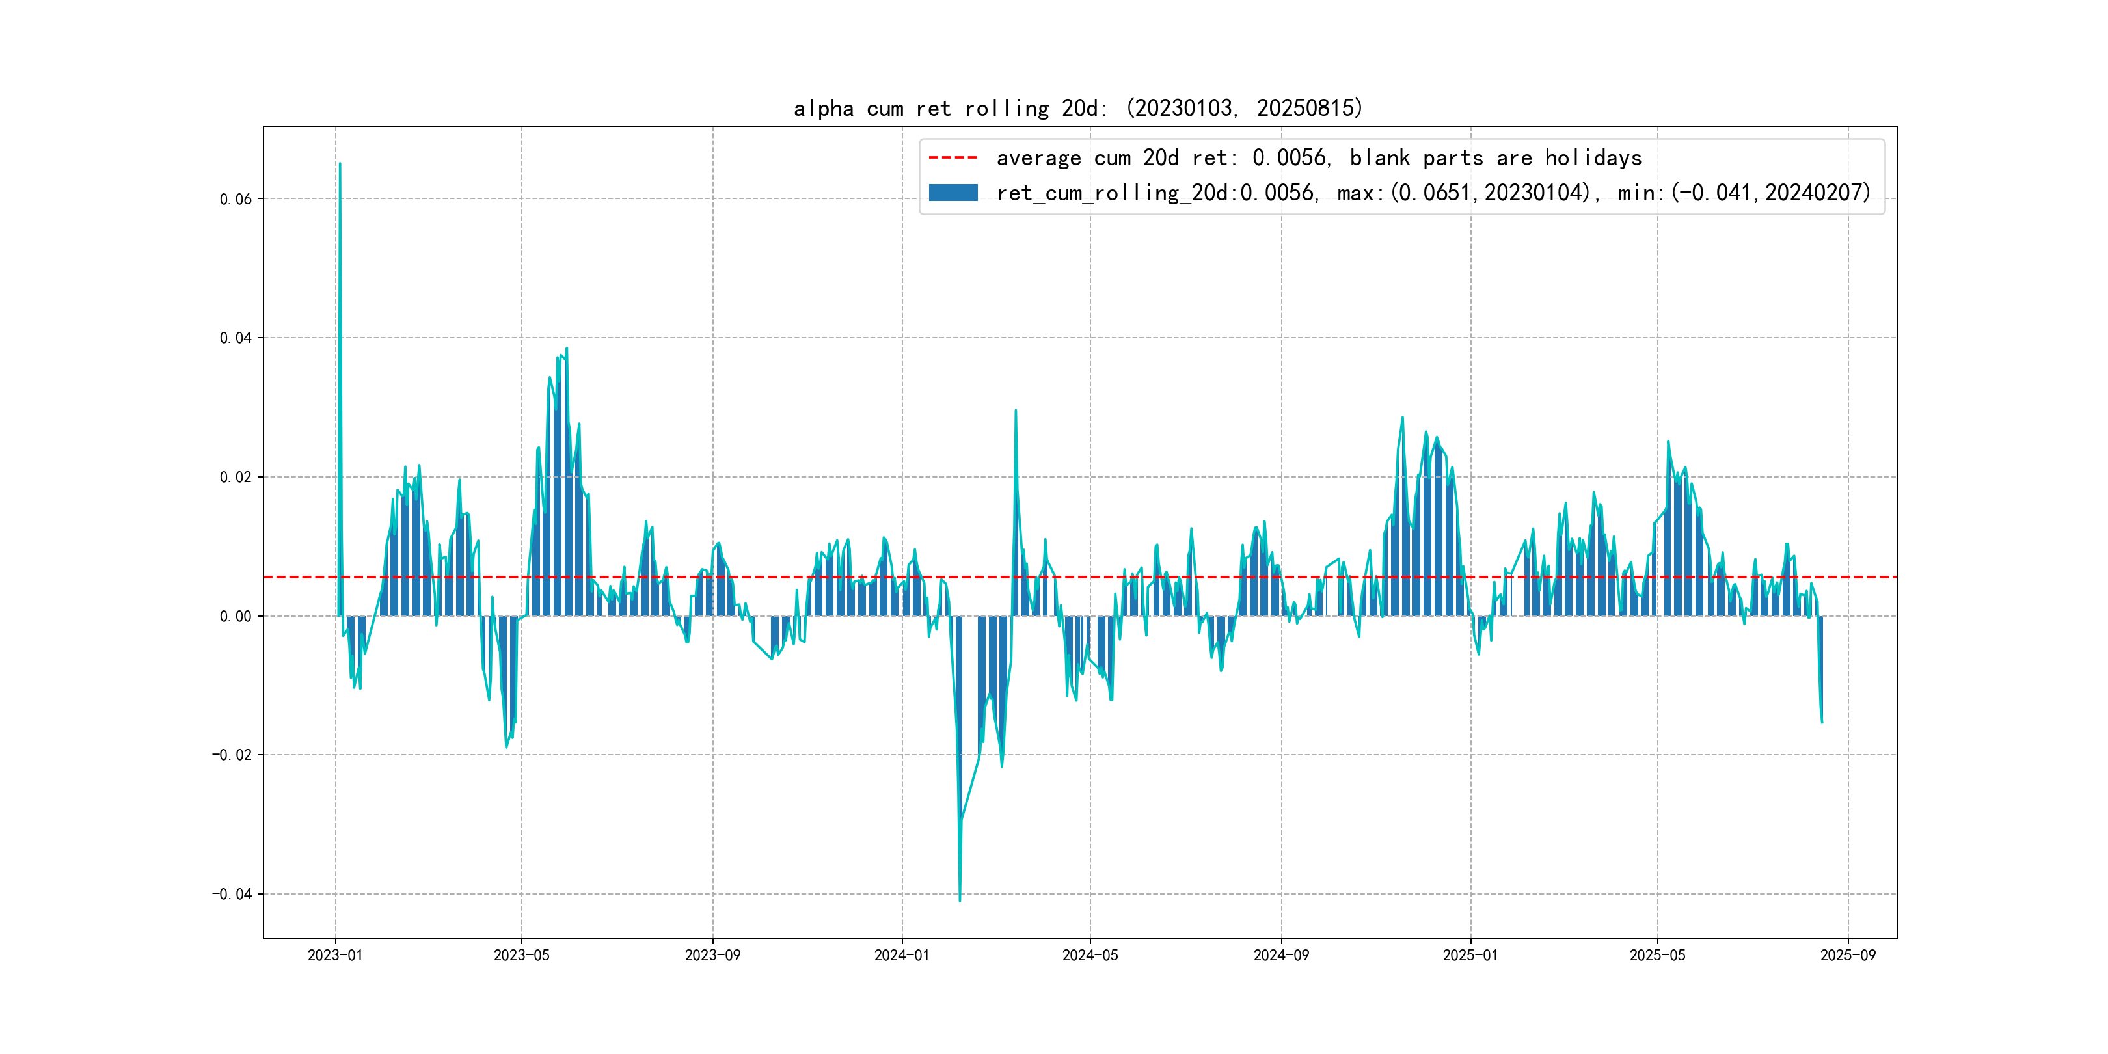Screen dimensions: 2108x1054
Task: Click the tallest spike peak in January 2023
Action: (340, 164)
